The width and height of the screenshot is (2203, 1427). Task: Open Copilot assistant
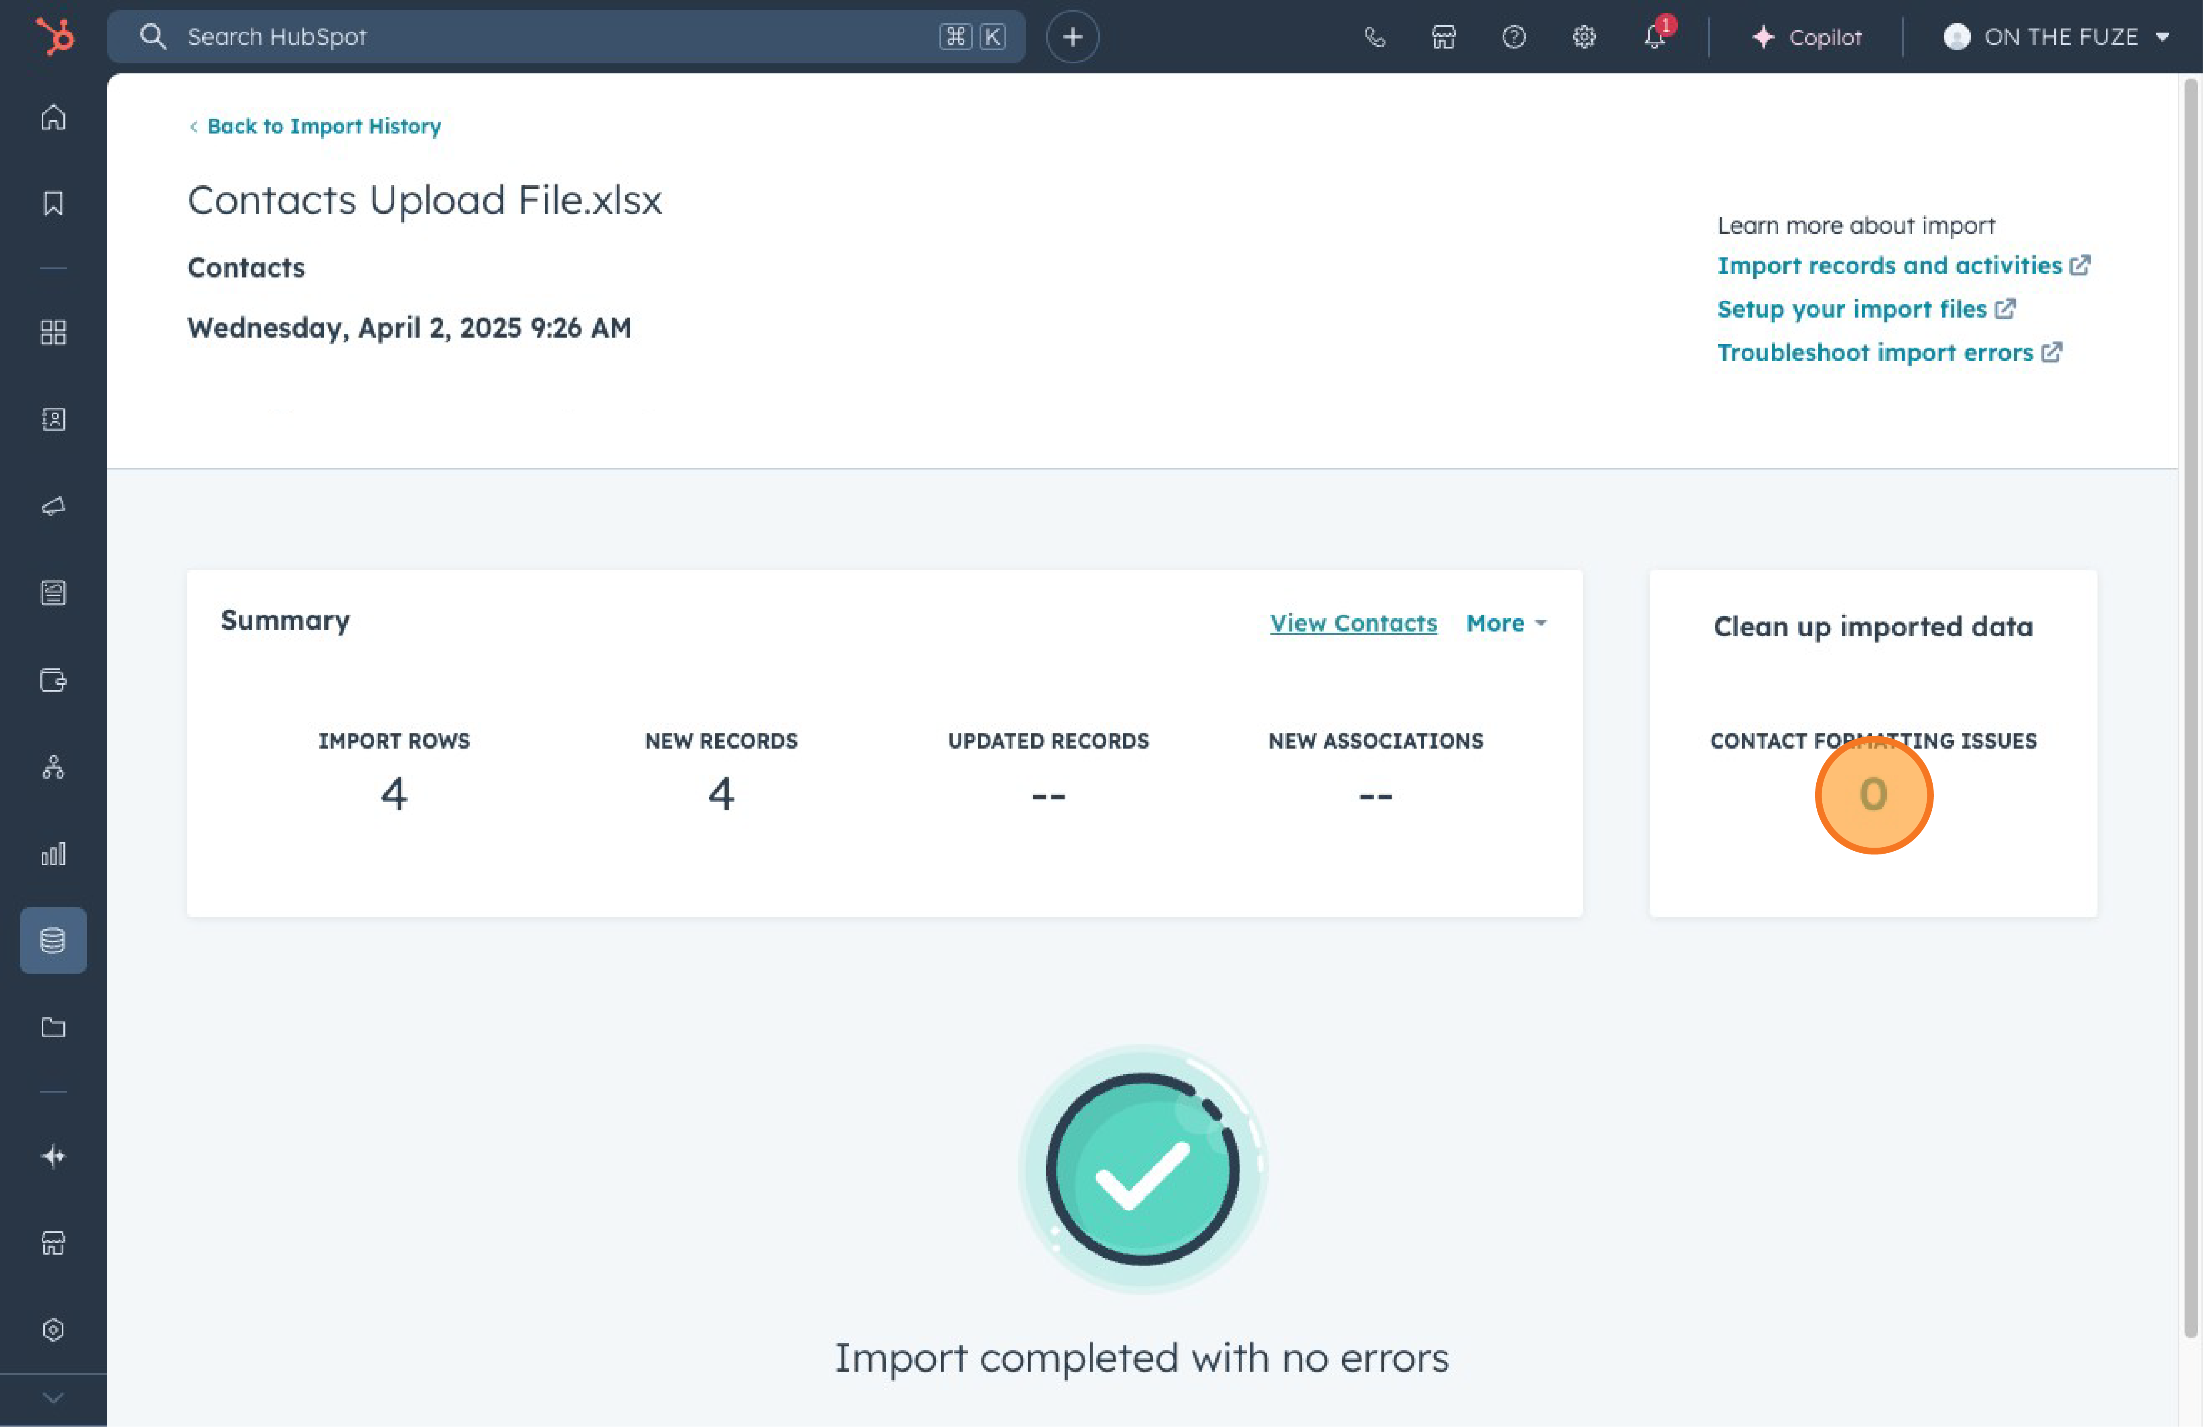coord(1806,37)
